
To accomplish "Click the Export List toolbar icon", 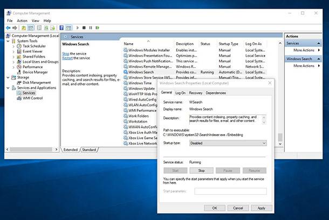I will 53,27.
